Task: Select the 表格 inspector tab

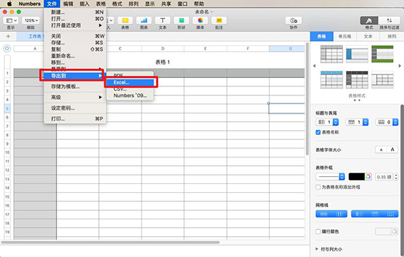Action: coord(322,37)
